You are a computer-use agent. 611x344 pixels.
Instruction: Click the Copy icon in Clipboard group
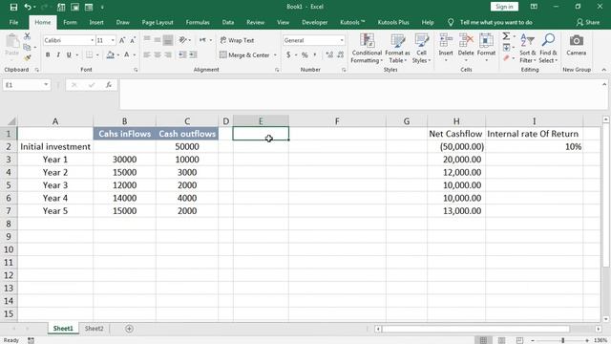point(27,47)
